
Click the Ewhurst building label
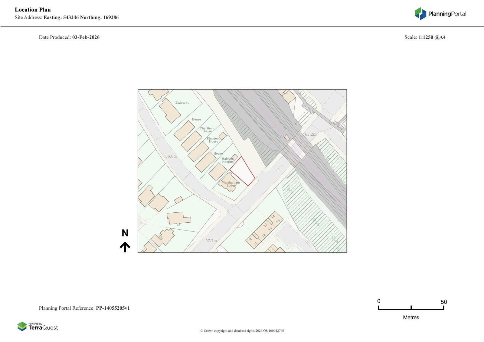(x=182, y=102)
